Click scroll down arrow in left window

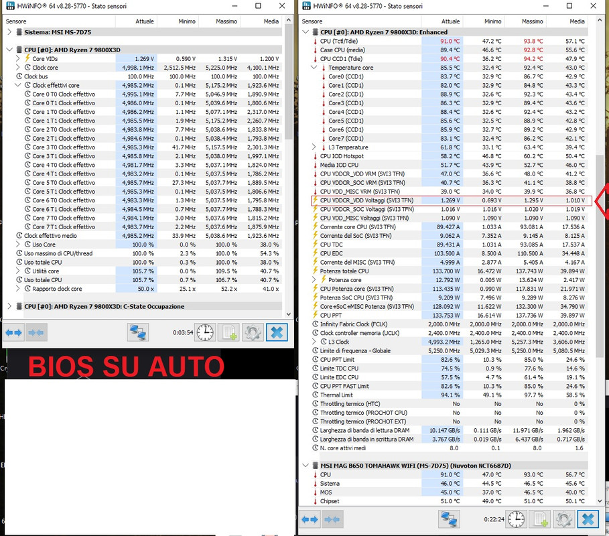[289, 314]
